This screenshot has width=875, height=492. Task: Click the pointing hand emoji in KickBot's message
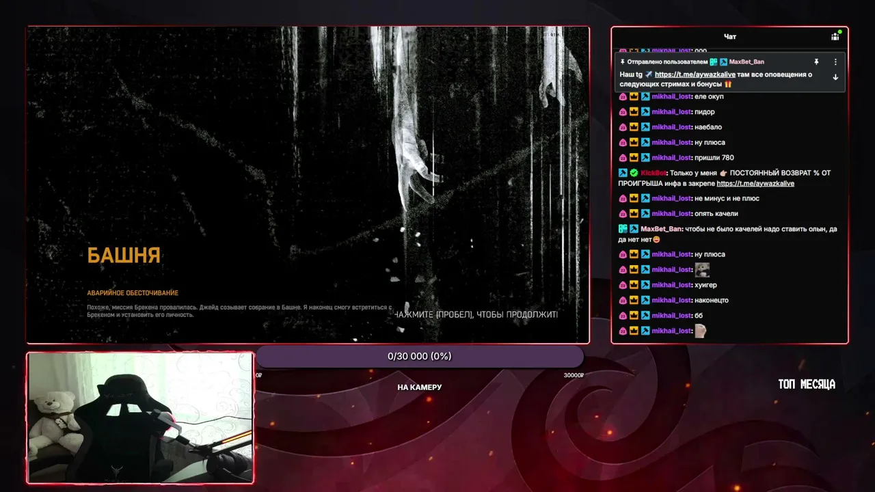(723, 173)
